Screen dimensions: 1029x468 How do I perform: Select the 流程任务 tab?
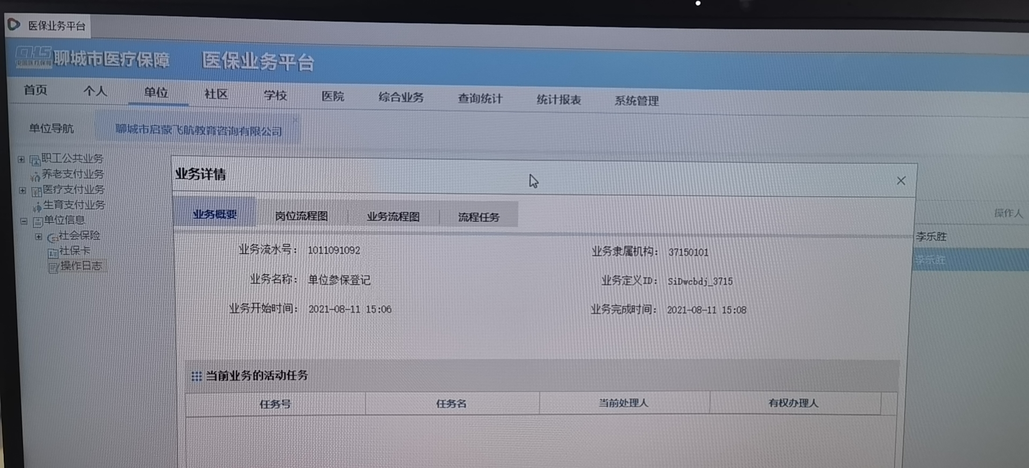click(479, 217)
